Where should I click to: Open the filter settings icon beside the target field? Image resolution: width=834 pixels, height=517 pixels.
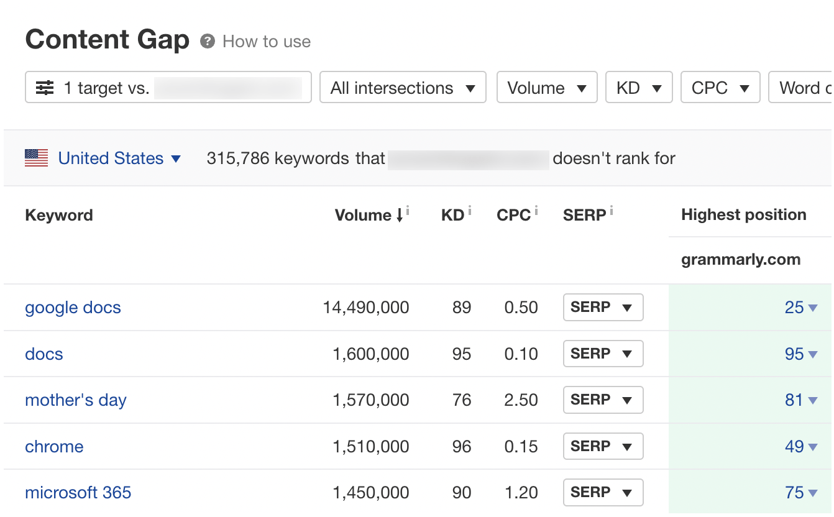45,88
